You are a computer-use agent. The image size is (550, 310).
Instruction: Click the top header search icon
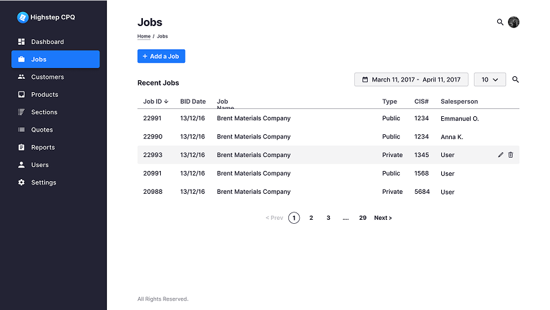pyautogui.click(x=500, y=22)
